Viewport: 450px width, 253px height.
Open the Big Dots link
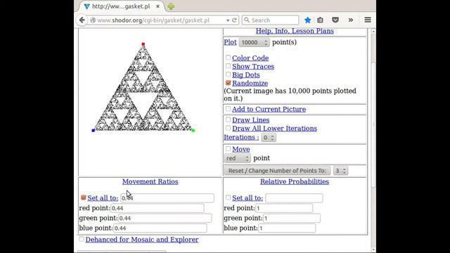246,74
